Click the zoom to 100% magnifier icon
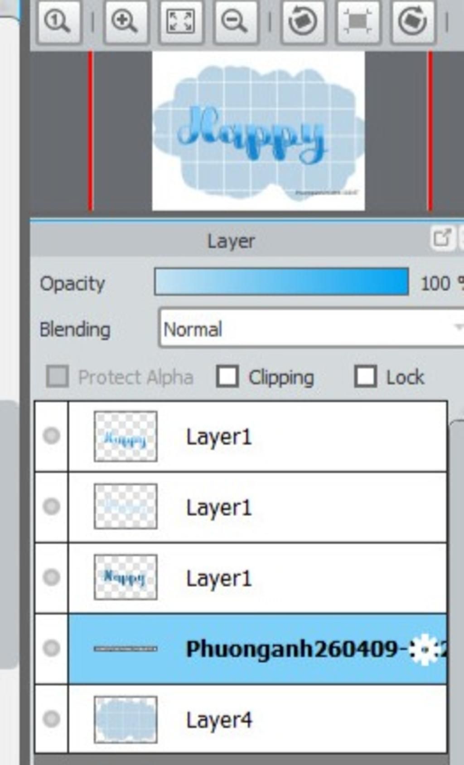 58,21
